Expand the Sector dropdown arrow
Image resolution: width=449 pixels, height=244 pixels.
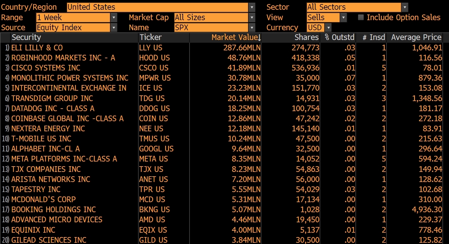click(405, 7)
